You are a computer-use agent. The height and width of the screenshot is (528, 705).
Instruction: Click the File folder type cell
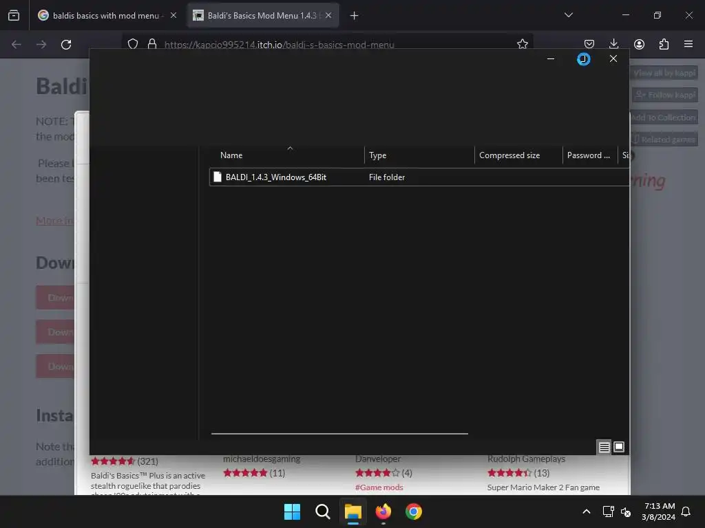tap(387, 177)
